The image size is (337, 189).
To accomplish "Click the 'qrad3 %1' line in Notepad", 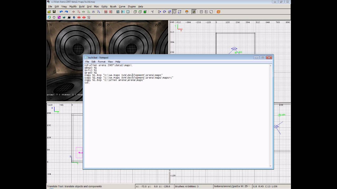I will [x=91, y=73].
